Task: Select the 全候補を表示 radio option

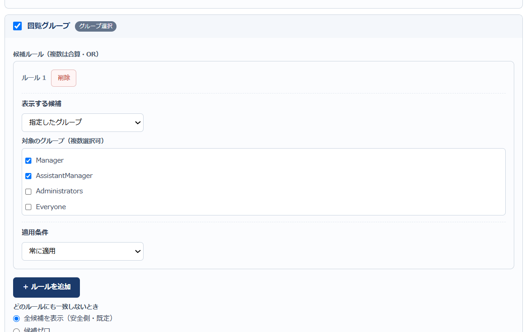Action: [x=16, y=318]
